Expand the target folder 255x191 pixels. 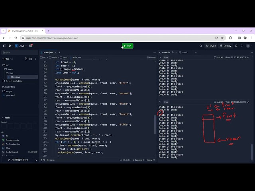click(7, 91)
